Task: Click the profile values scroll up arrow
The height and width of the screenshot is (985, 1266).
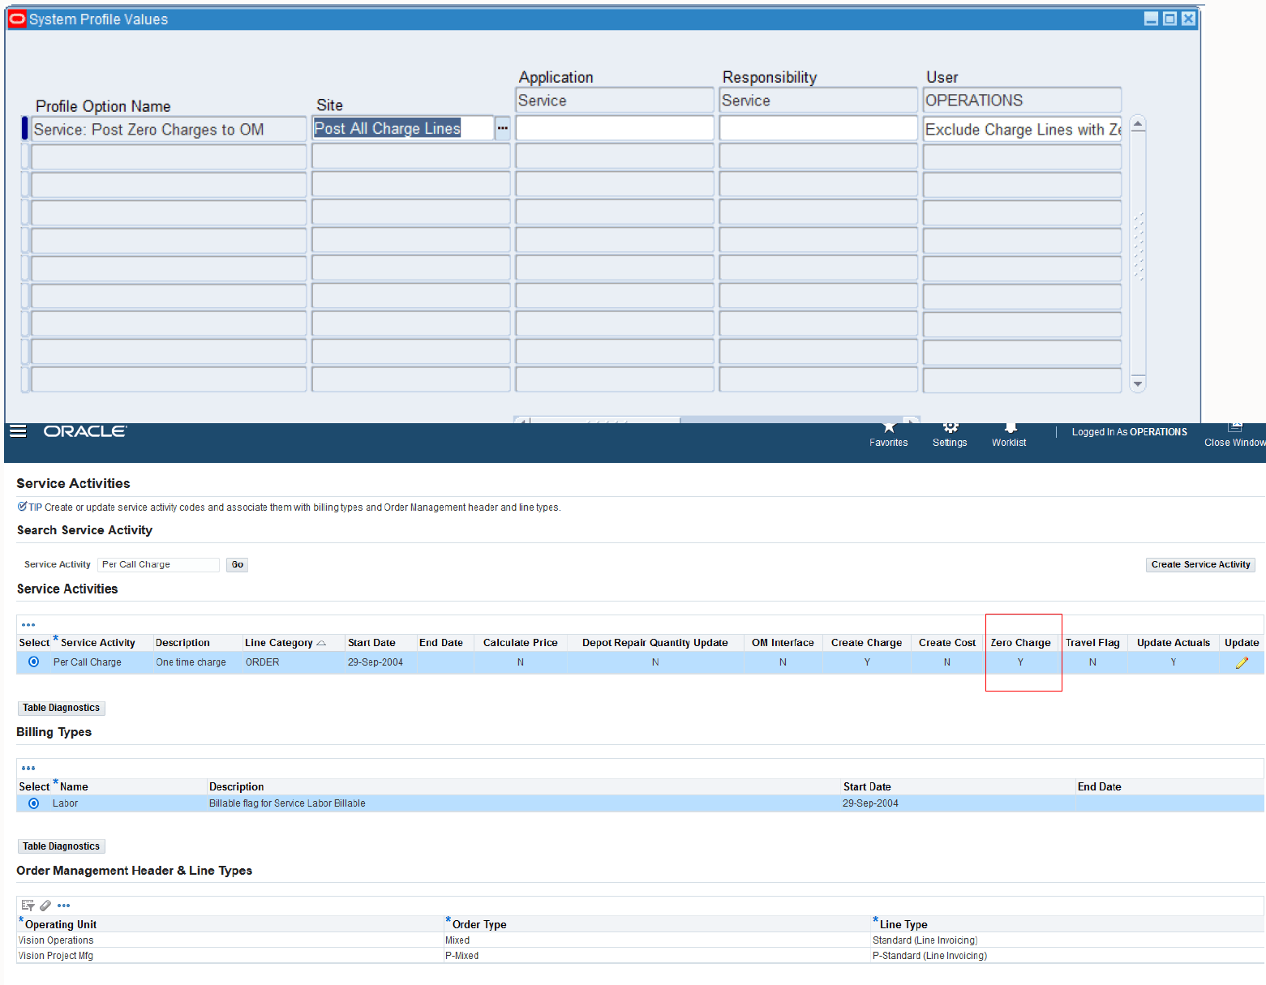Action: [1138, 124]
